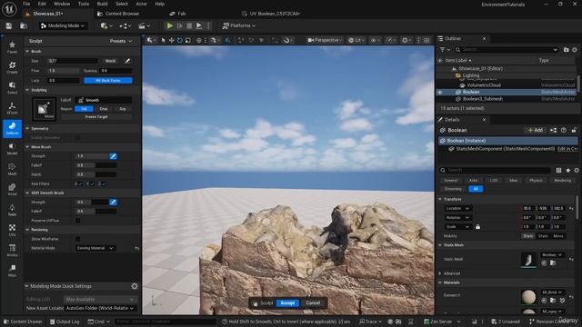
Task: Click the Cancel button
Action: point(313,302)
